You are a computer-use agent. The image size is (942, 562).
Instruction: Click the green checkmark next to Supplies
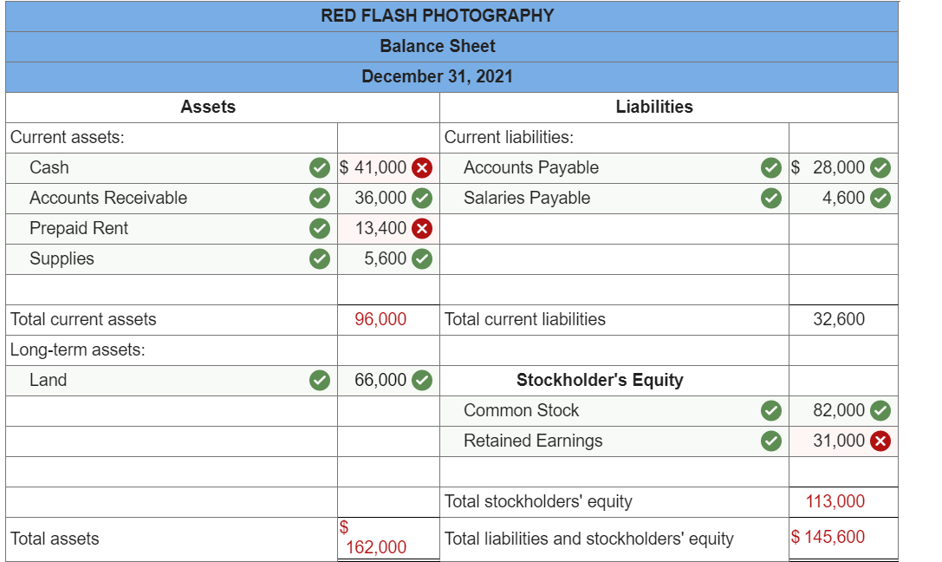(321, 258)
